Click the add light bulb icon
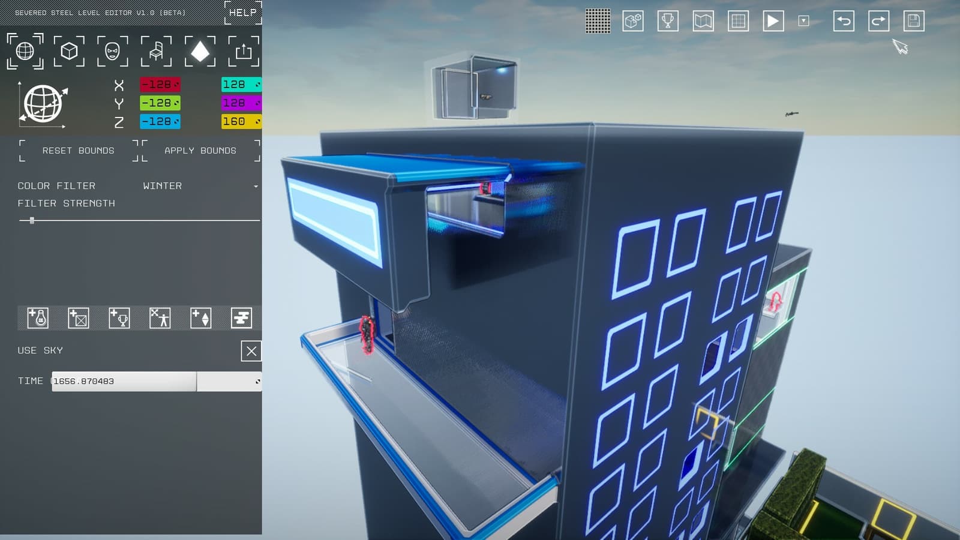The image size is (960, 540). click(38, 318)
